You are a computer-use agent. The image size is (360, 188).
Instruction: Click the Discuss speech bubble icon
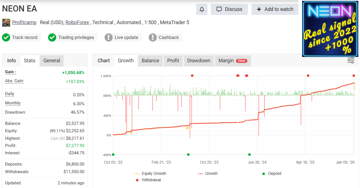coord(219,9)
